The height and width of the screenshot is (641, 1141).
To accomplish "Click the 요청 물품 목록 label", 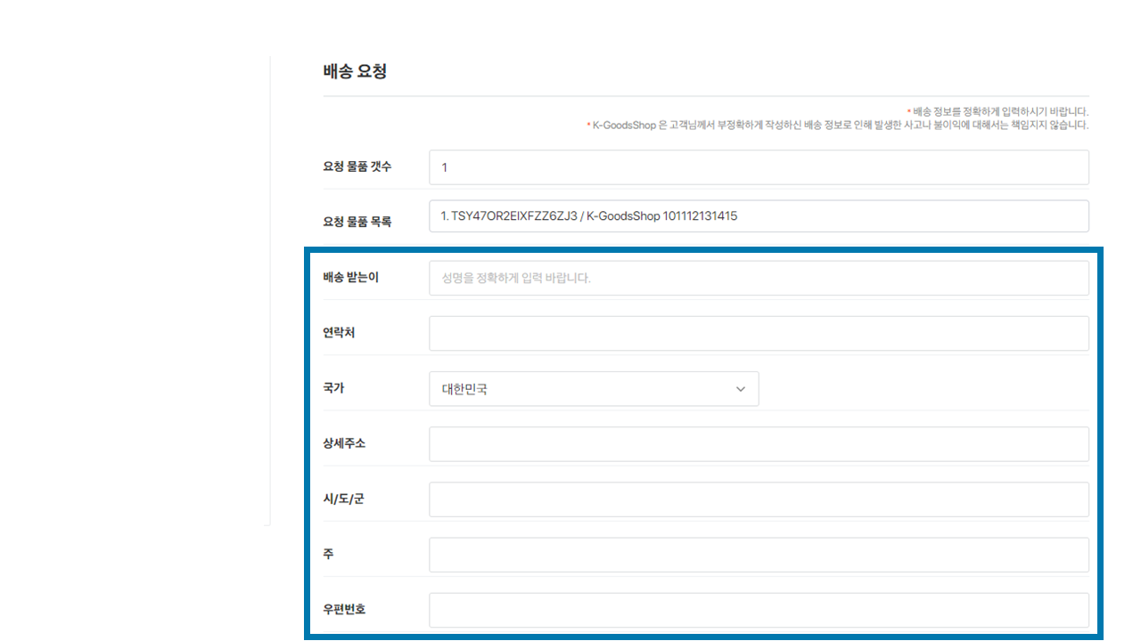I will (x=357, y=222).
